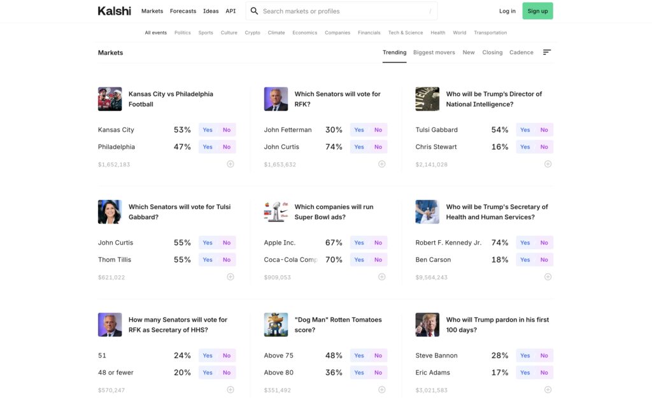The height and width of the screenshot is (402, 652).
Task: Click the search magnifier icon
Action: click(254, 11)
